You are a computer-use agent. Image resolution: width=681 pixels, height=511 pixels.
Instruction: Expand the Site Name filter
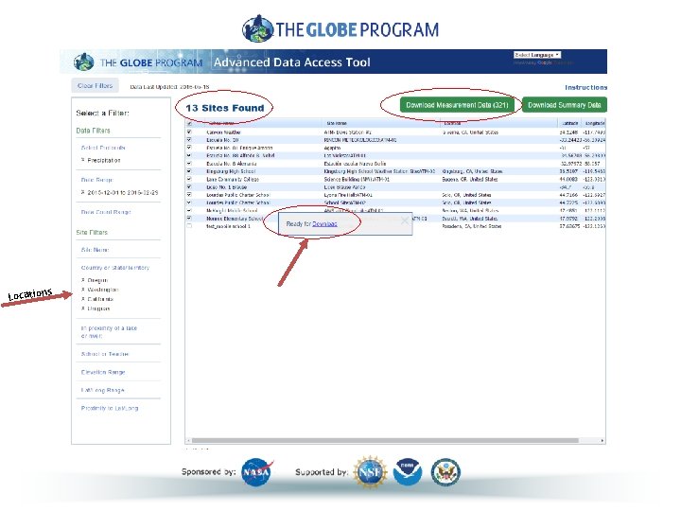(95, 250)
